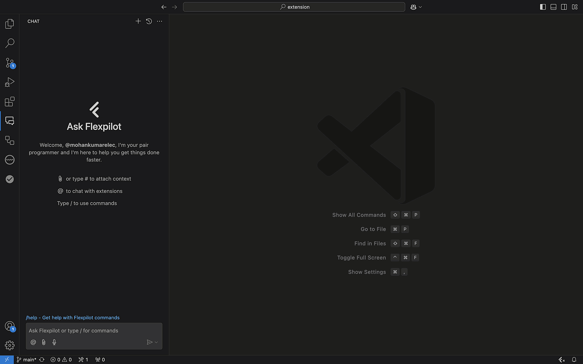Select the Chat tab in activity bar
This screenshot has height=364, width=583.
[9, 121]
